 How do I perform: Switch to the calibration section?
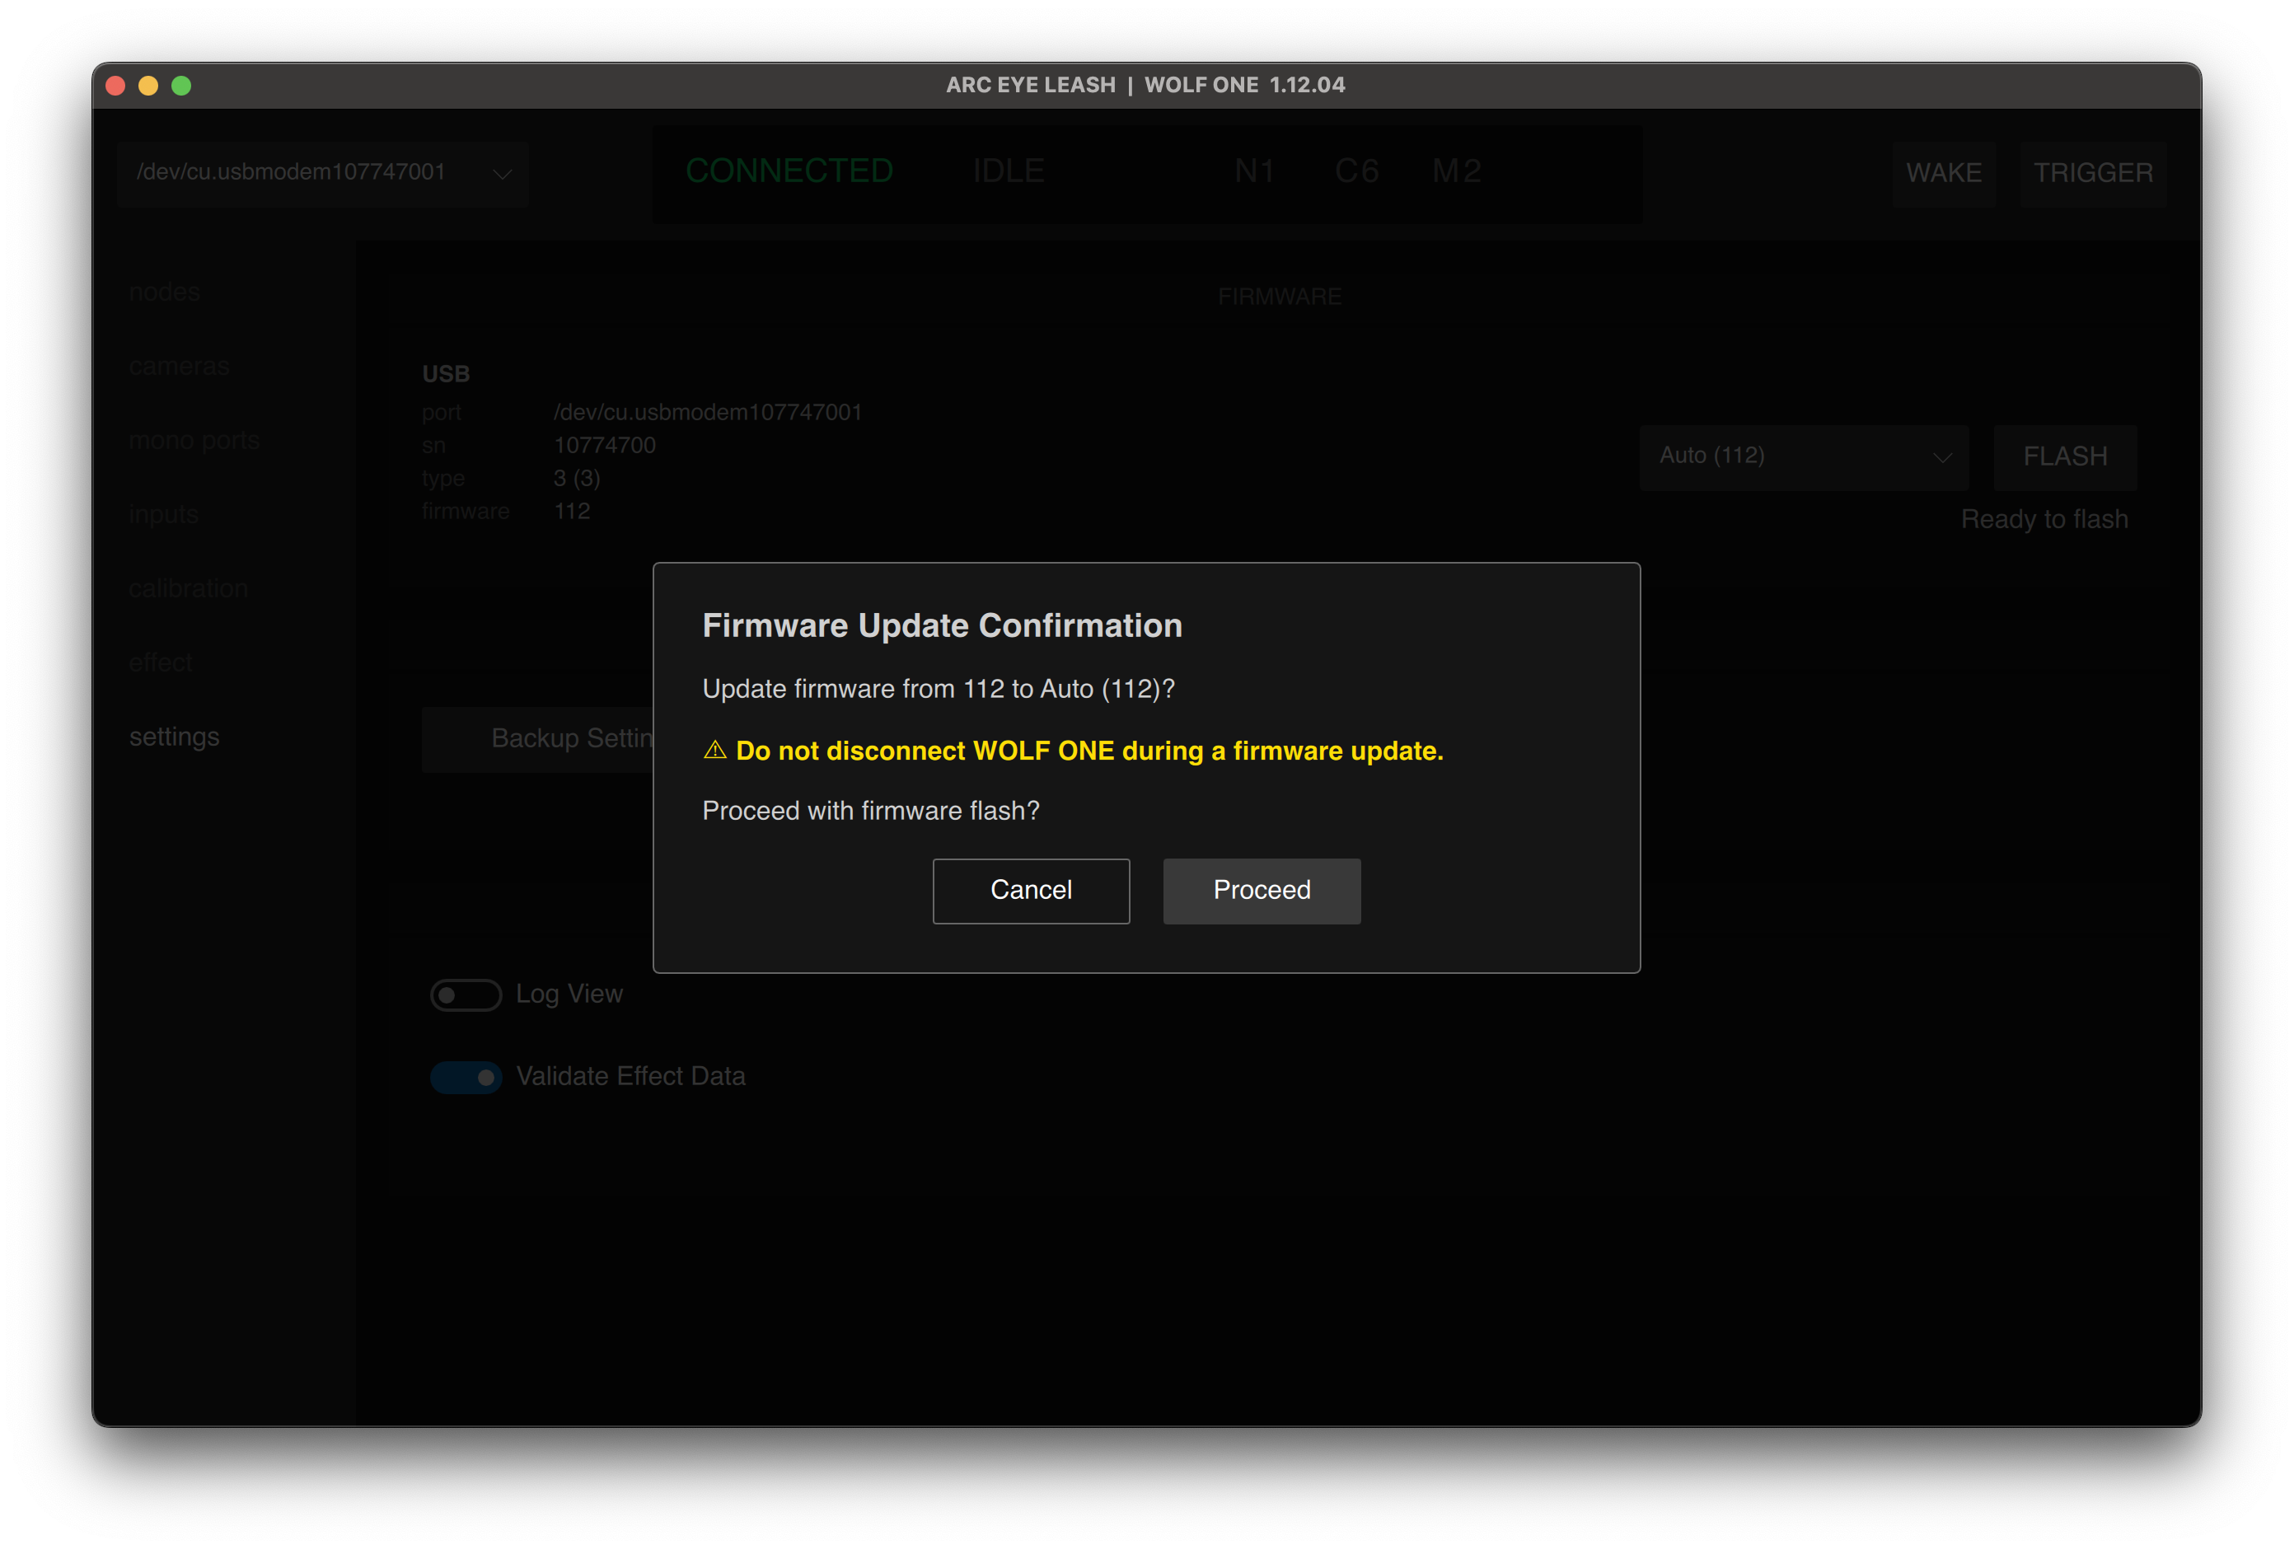point(188,587)
